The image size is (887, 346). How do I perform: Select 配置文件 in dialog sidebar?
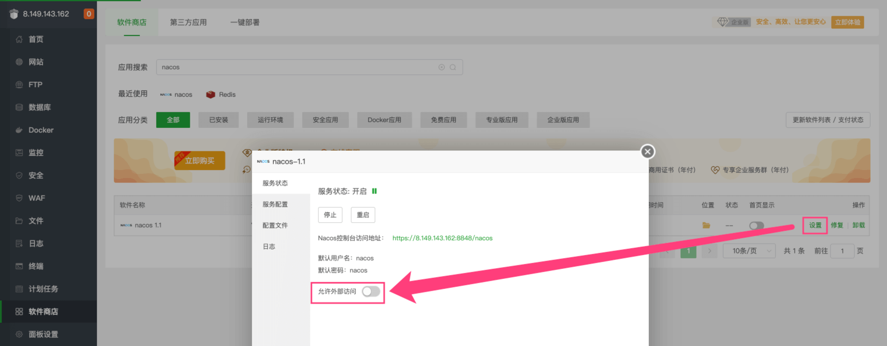tap(275, 226)
